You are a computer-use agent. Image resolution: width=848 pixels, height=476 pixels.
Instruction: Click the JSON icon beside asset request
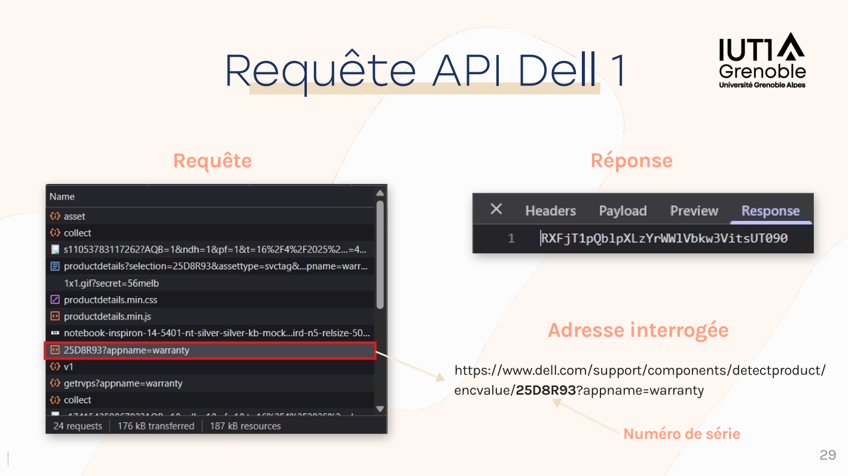click(x=55, y=216)
